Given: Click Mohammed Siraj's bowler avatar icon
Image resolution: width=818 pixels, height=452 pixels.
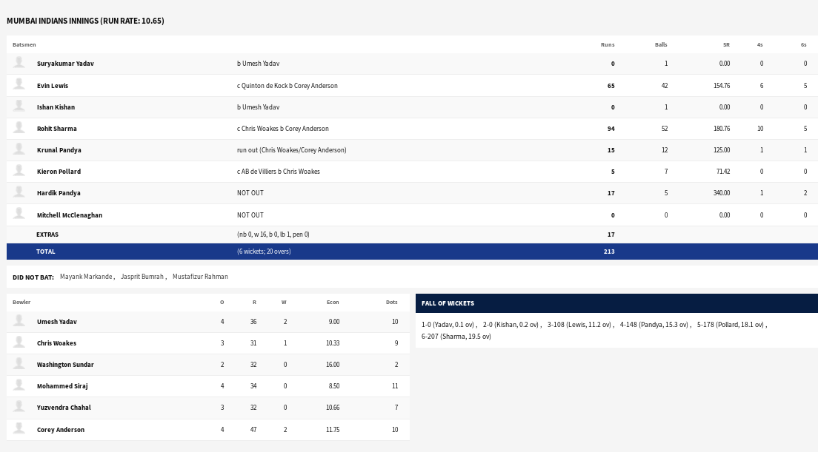Looking at the screenshot, I should coord(19,385).
